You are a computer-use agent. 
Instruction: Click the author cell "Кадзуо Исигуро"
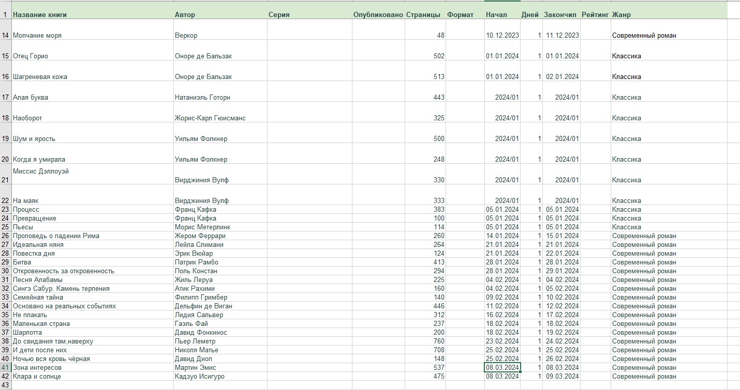(x=220, y=377)
